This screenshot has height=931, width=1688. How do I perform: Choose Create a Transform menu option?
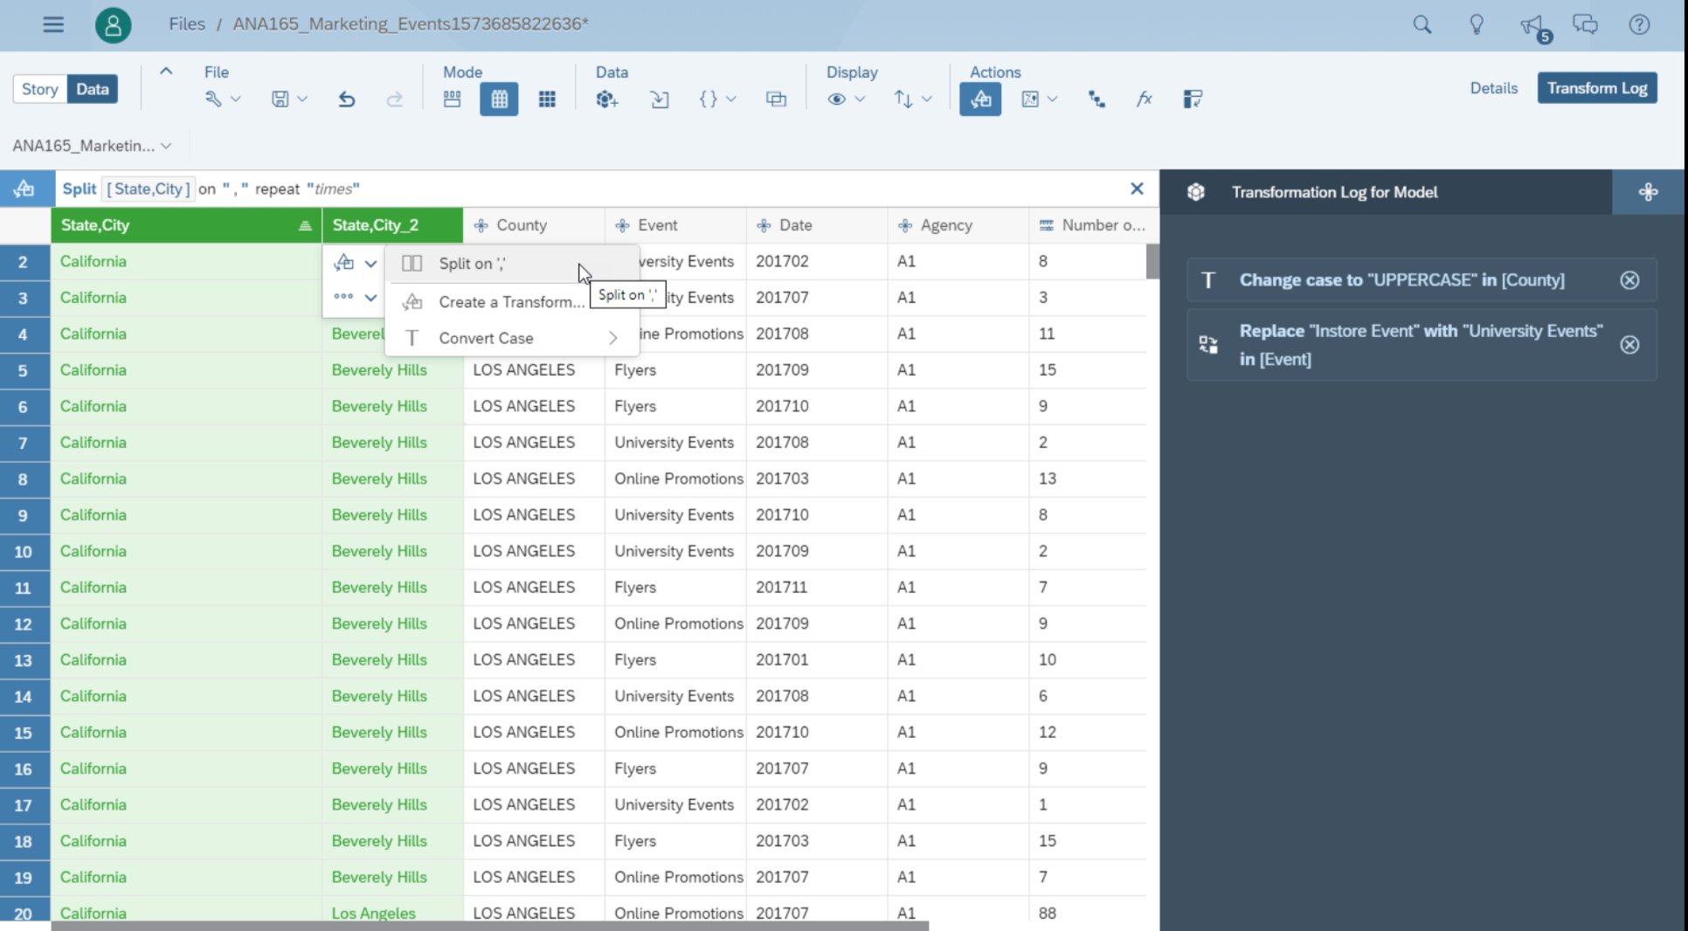coord(512,302)
